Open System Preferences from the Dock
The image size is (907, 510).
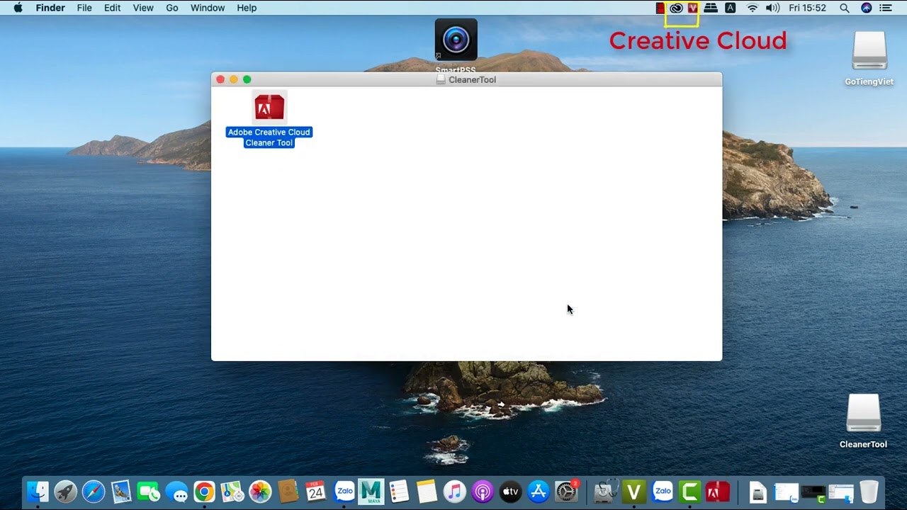tap(566, 491)
